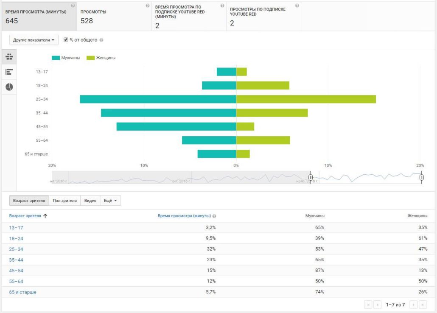Viewport: 437px width, 313px height.
Task: Click help icon on Просмотры card
Action: click(147, 6)
